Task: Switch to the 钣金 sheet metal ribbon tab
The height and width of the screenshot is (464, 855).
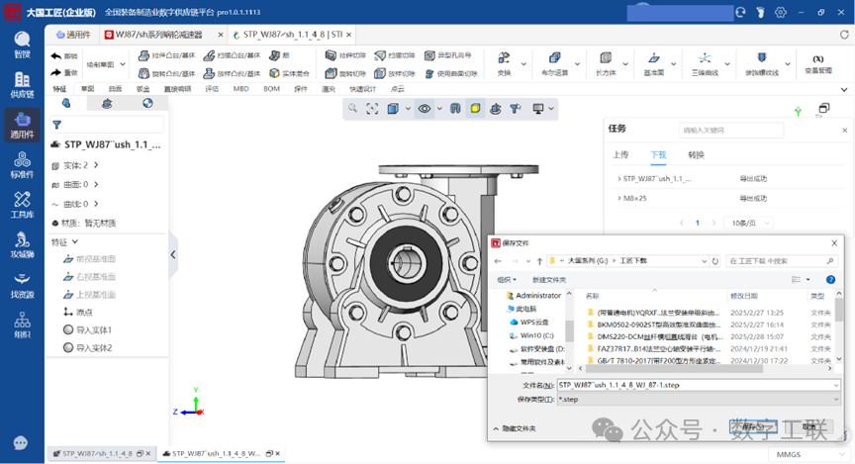Action: click(142, 89)
